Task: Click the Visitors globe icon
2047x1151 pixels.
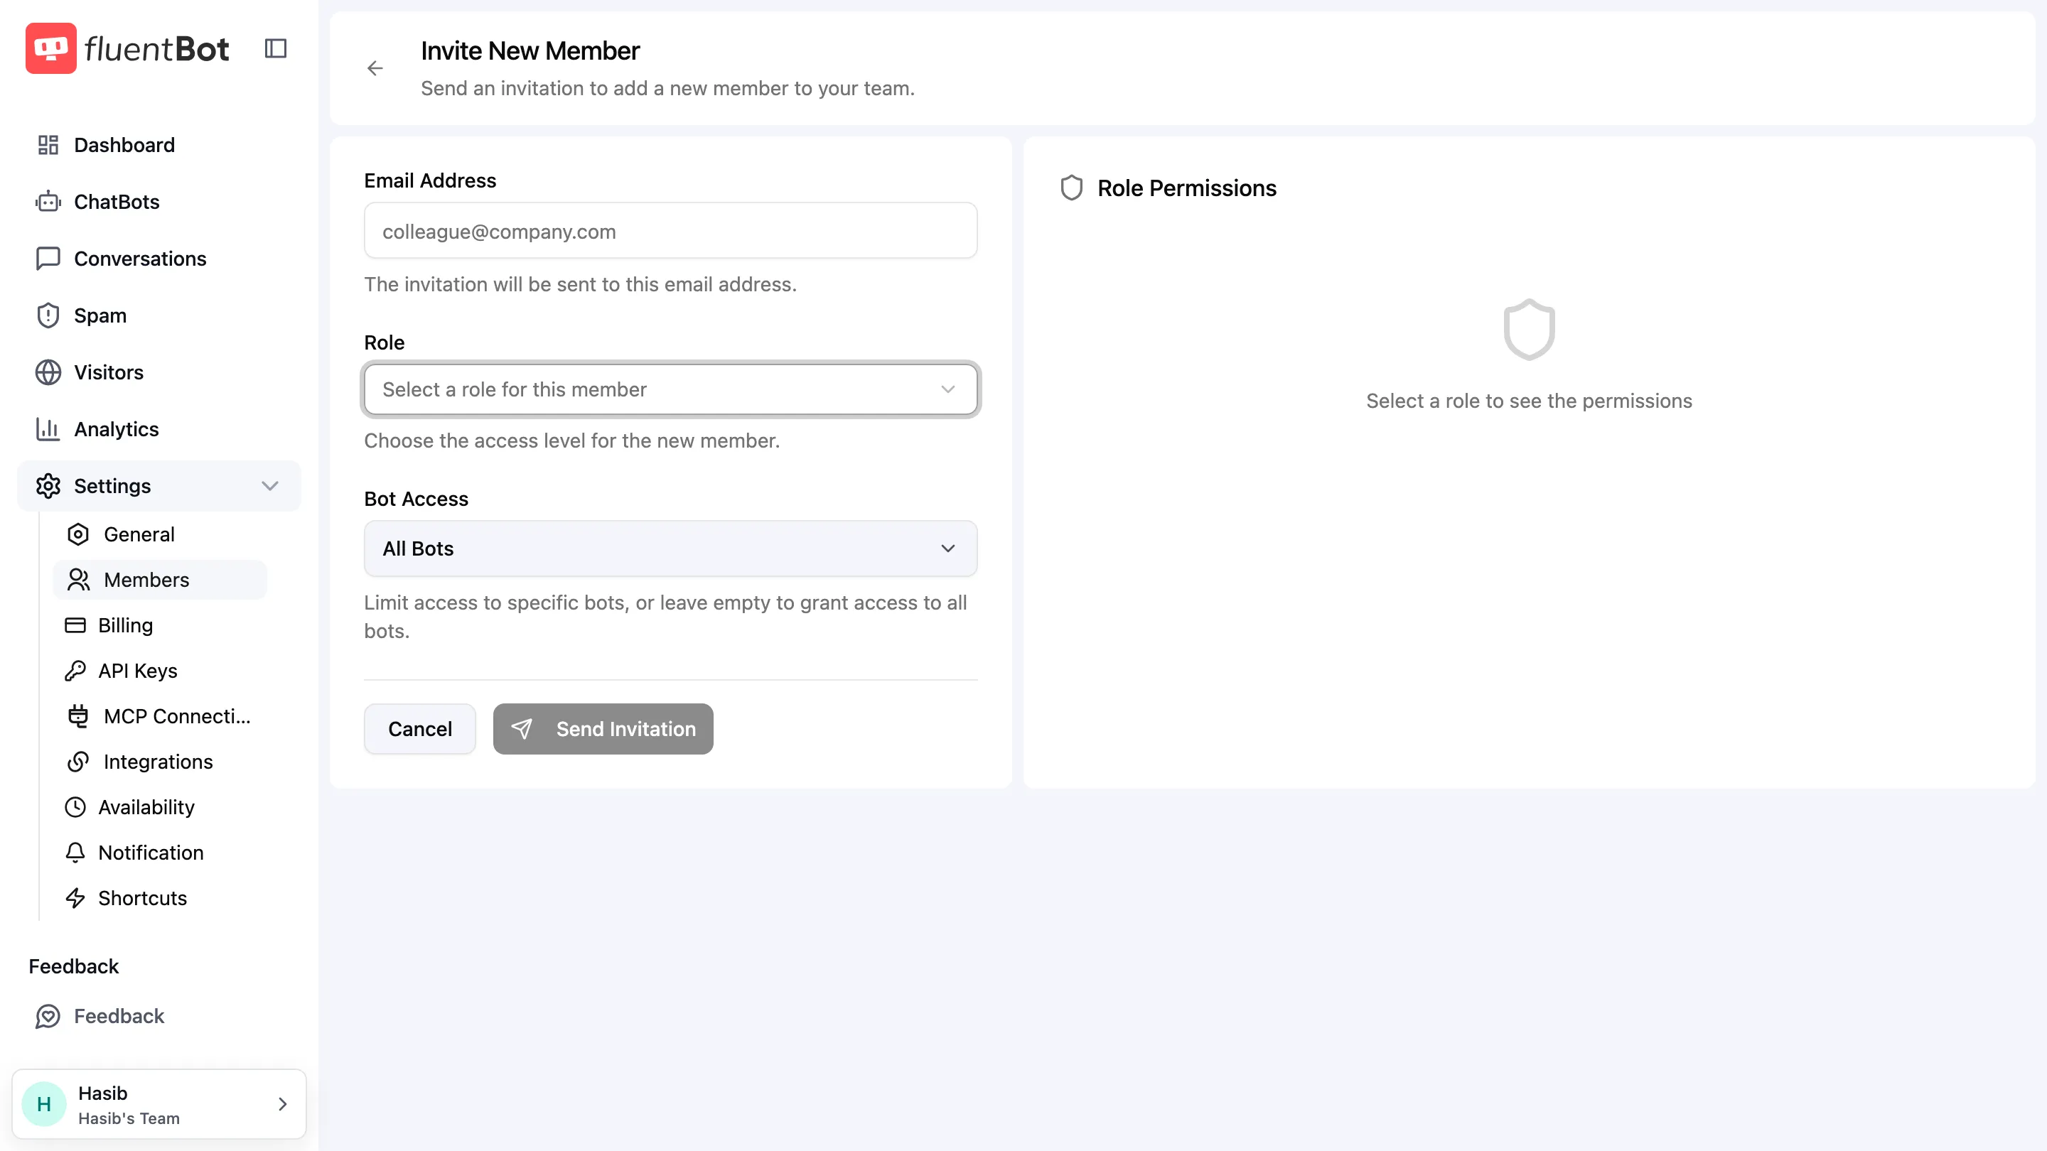Action: point(48,372)
